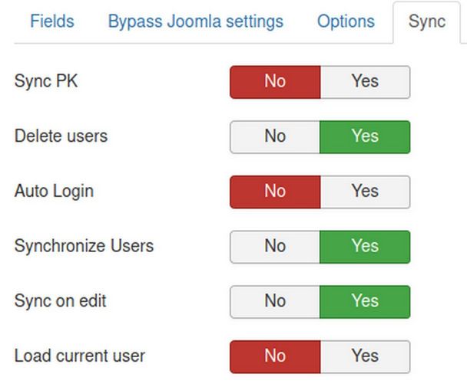
Task: Select No for Auto Login
Action: coord(275,191)
